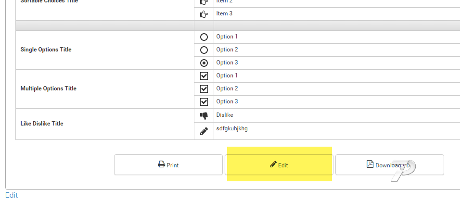Uncheck the Option 2 checkbox under Multiple Options
Image resolution: width=460 pixels, height=201 pixels.
pos(204,89)
